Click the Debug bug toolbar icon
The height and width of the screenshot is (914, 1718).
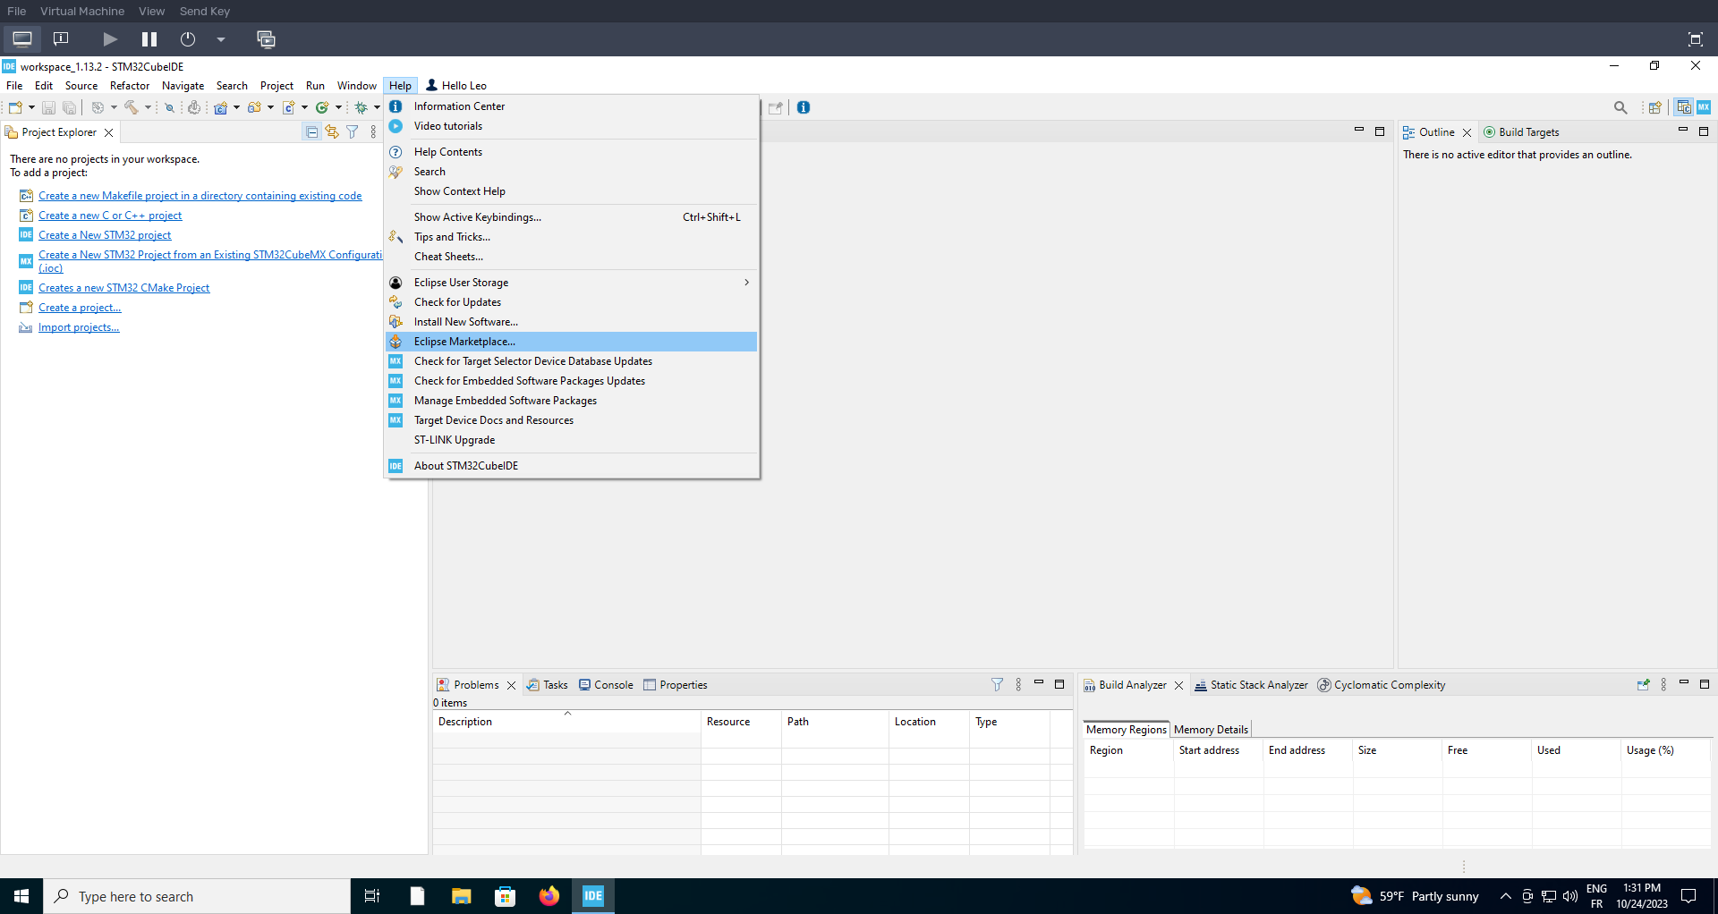point(361,107)
